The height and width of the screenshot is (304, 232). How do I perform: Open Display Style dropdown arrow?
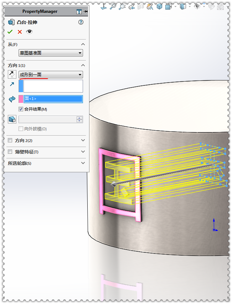click(x=190, y=7)
